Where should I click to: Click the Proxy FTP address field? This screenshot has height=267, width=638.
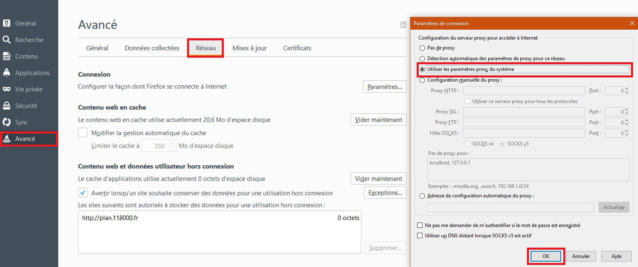click(x=524, y=122)
